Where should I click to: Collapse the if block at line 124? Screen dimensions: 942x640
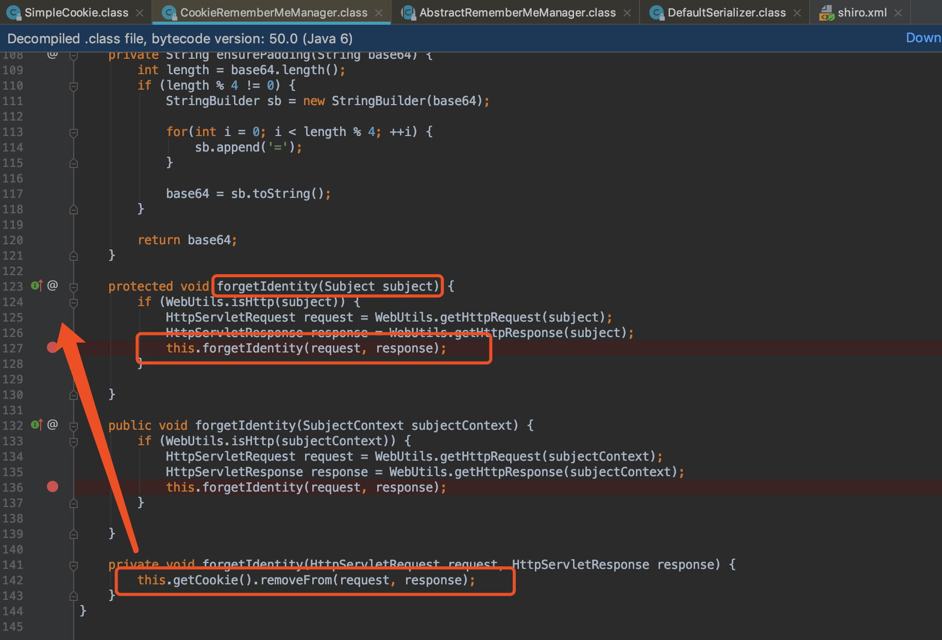[74, 302]
